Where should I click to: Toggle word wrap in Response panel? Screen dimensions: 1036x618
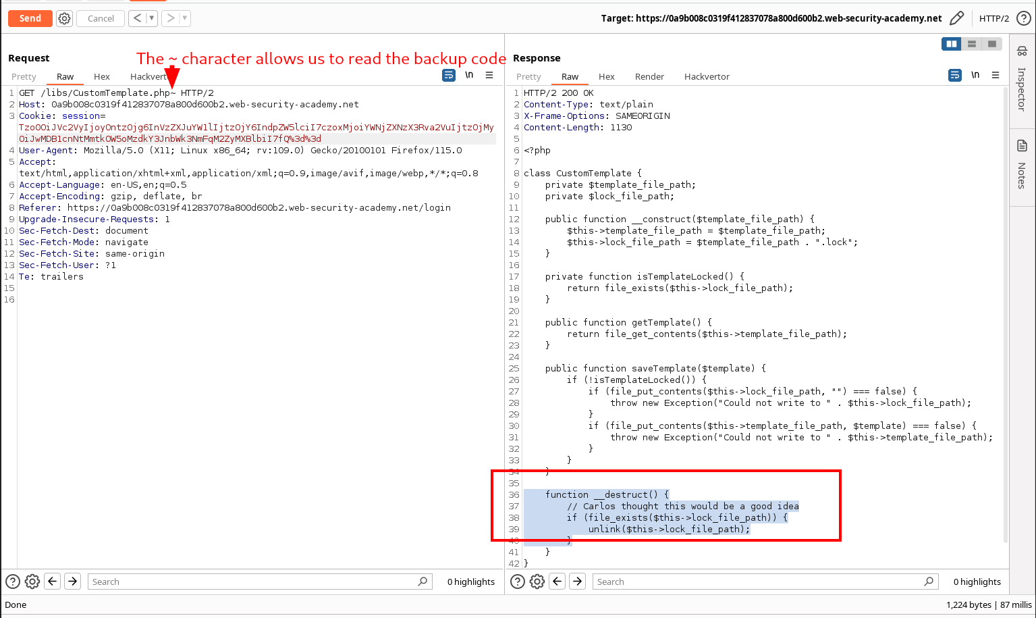click(x=955, y=75)
